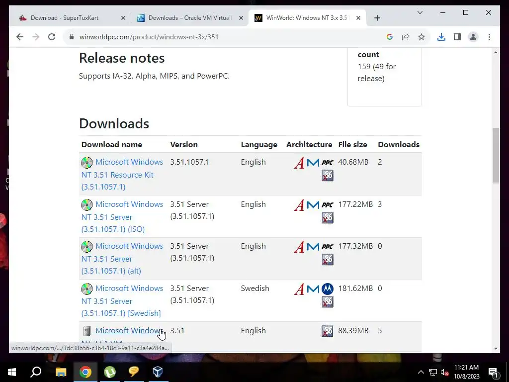Click the x86 icon in the ISO row
The height and width of the screenshot is (382, 509).
click(x=328, y=218)
